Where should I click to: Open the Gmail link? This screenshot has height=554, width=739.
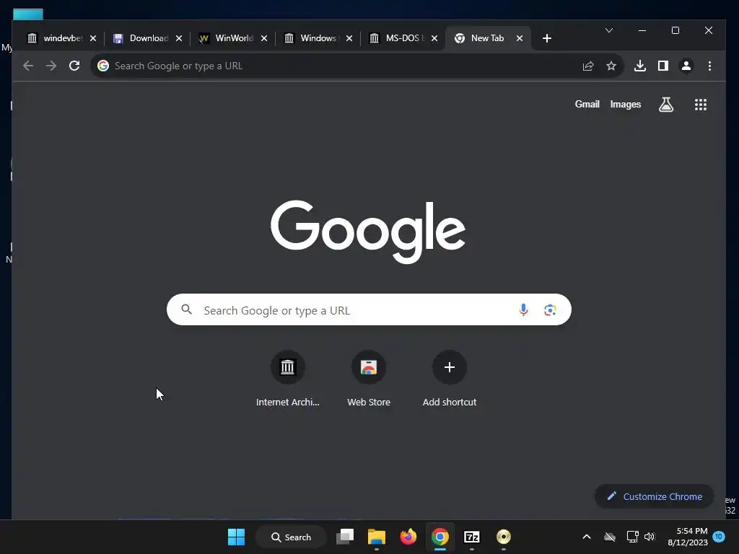point(587,104)
